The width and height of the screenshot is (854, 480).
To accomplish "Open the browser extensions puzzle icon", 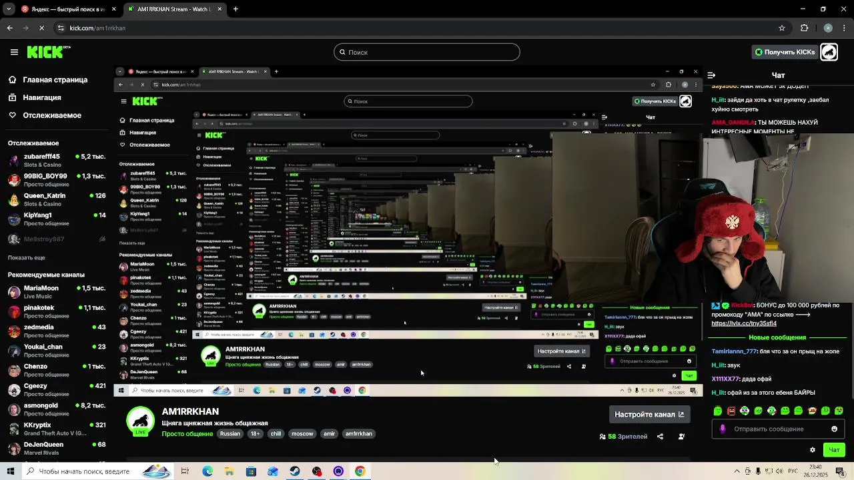I will pos(804,28).
